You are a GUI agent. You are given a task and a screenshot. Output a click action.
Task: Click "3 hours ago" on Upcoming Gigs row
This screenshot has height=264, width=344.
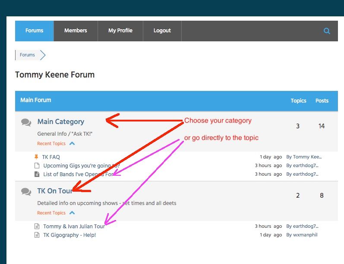click(x=268, y=165)
